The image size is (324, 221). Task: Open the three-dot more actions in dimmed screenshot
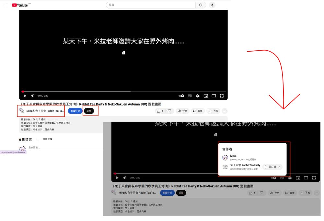[317, 193]
